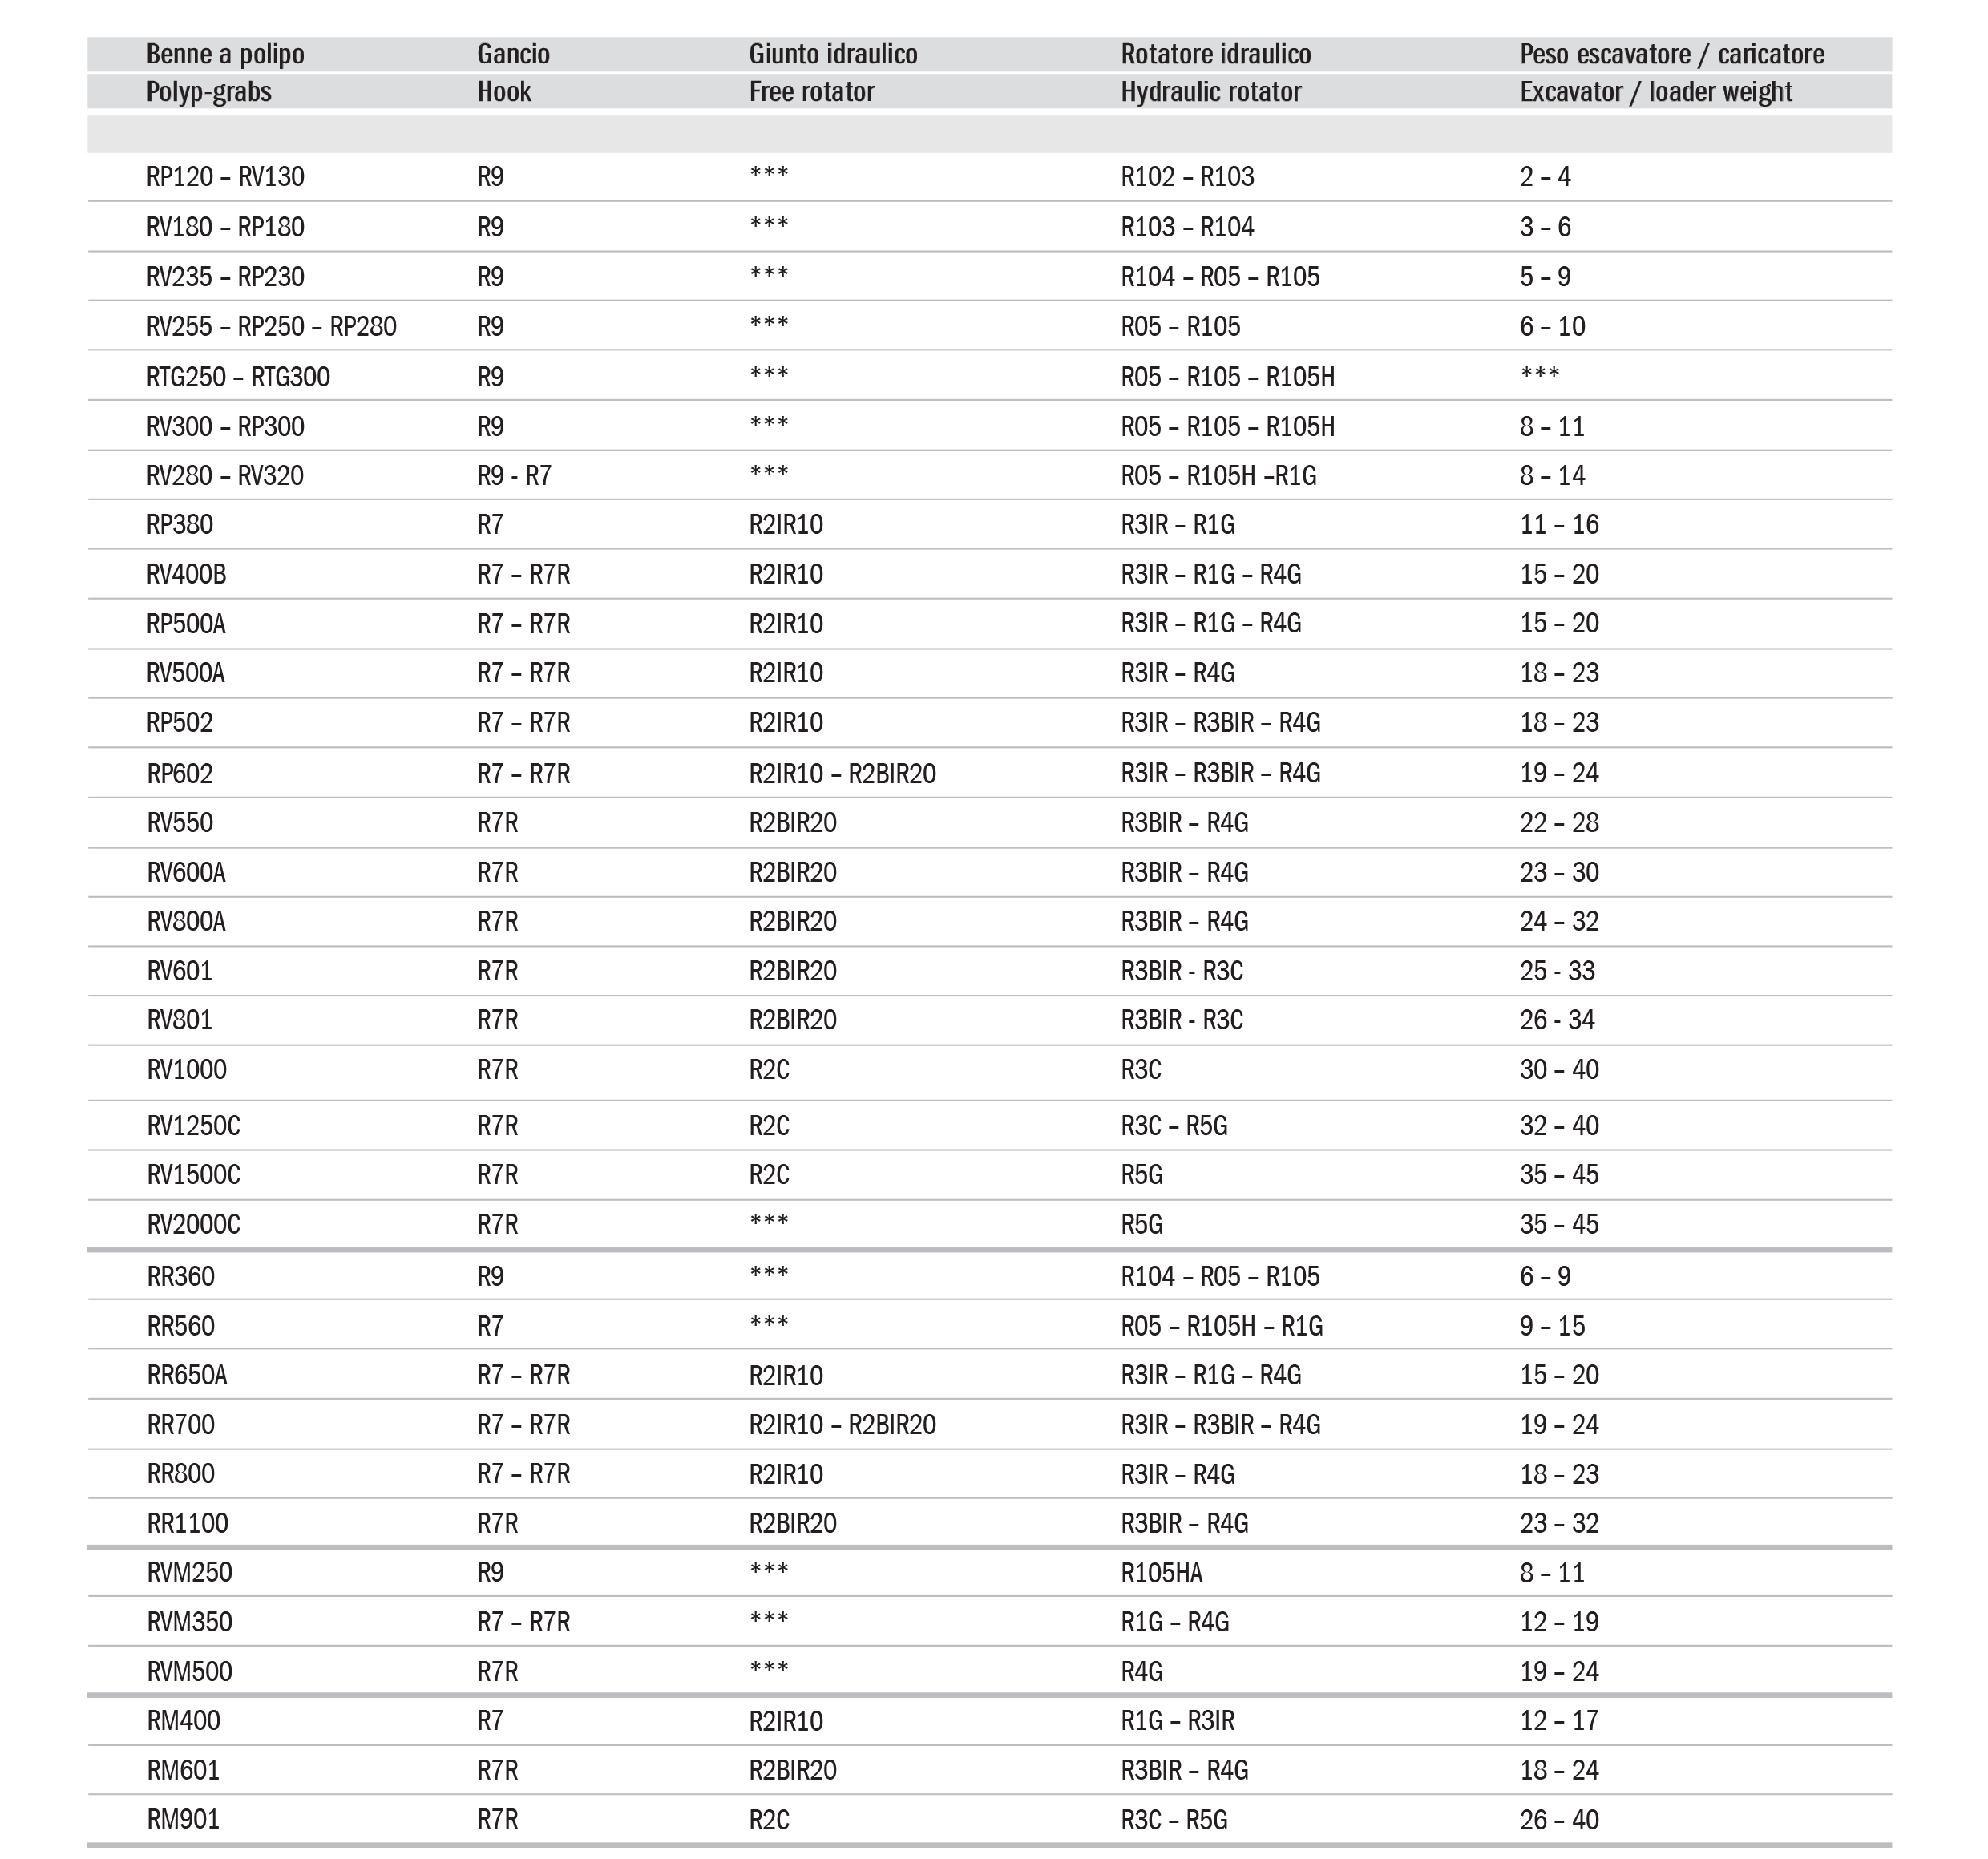Screen dimensions: 1988x1859
Task: Click the RV2000C model cell
Action: coord(193,1225)
